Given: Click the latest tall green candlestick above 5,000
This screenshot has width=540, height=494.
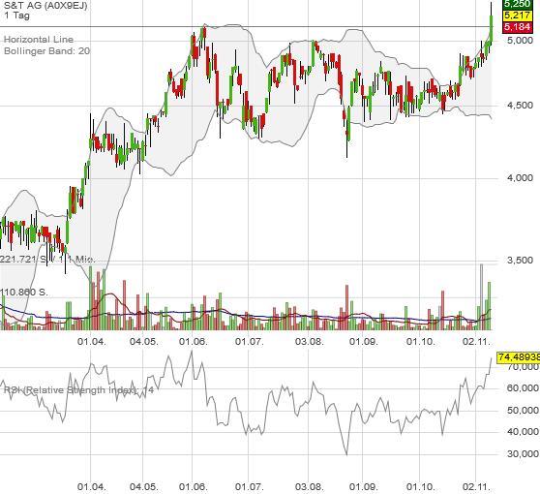Looking at the screenshot, I should (491, 29).
